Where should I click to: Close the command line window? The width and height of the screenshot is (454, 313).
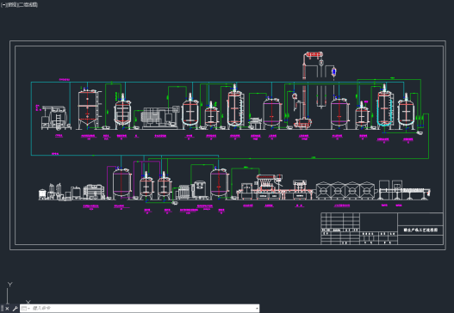(7, 309)
